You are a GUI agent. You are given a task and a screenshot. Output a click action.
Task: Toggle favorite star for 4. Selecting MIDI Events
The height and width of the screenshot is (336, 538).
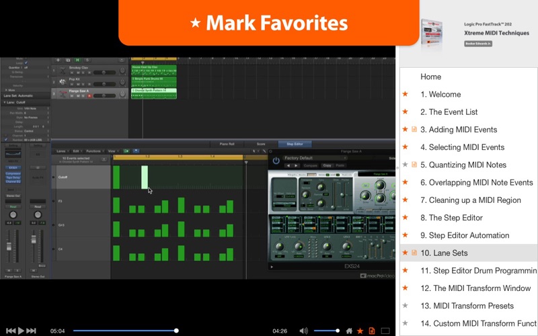(x=406, y=146)
